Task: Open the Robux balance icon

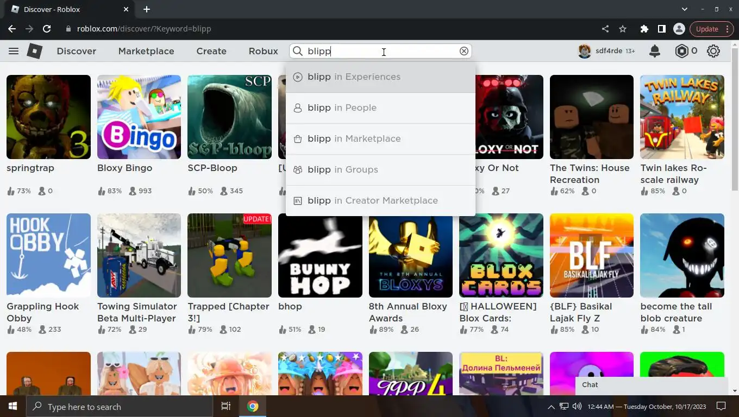Action: 681,51
